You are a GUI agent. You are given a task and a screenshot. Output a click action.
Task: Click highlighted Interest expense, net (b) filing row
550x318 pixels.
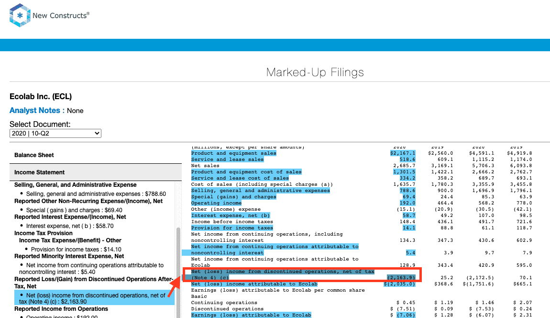(231, 216)
